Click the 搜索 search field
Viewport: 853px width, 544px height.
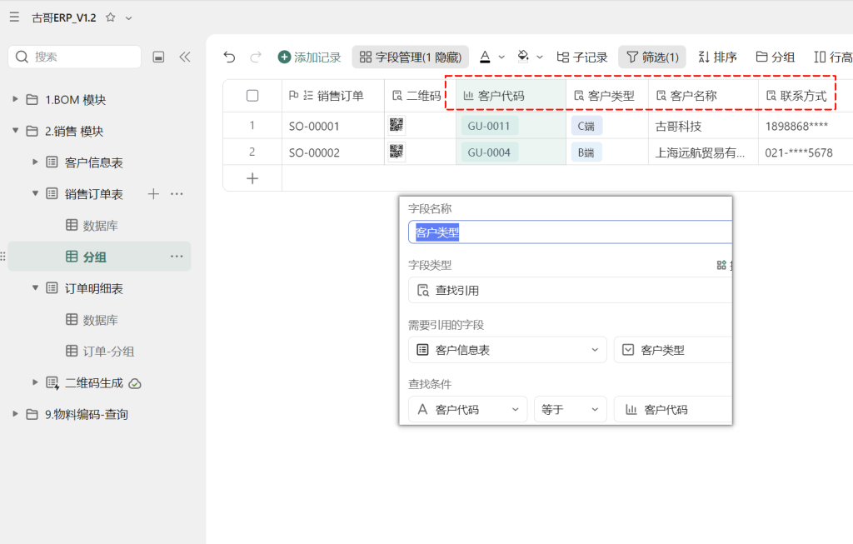[x=74, y=57]
